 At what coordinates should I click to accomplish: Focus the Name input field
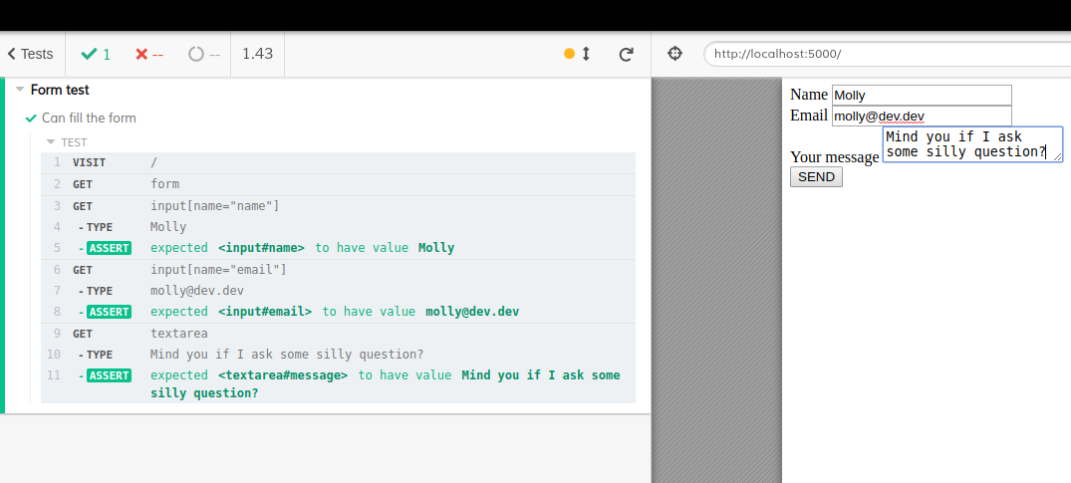pyautogui.click(x=922, y=95)
